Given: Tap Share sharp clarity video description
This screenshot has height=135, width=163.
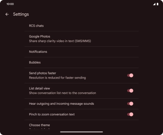Looking at the screenshot, I should [60, 41].
